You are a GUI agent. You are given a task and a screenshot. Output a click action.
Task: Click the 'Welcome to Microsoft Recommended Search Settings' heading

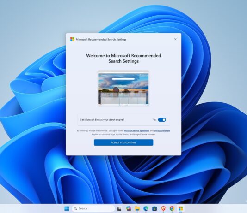tap(123, 58)
